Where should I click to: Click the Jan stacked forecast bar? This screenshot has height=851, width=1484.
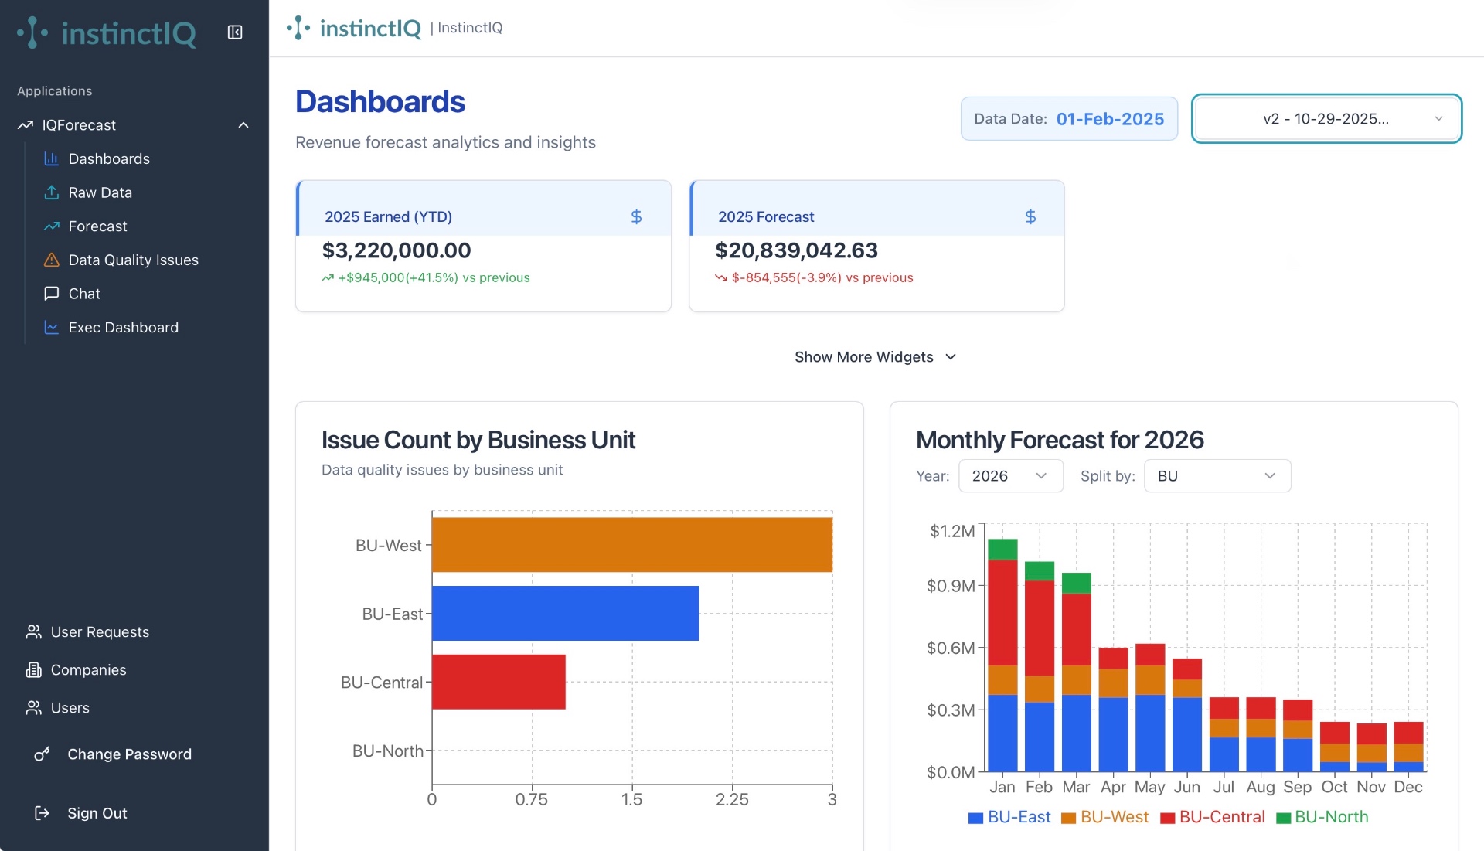pyautogui.click(x=1002, y=655)
